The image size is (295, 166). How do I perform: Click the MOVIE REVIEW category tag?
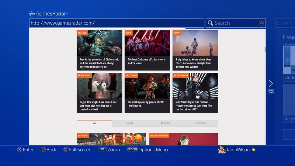[181, 75]
